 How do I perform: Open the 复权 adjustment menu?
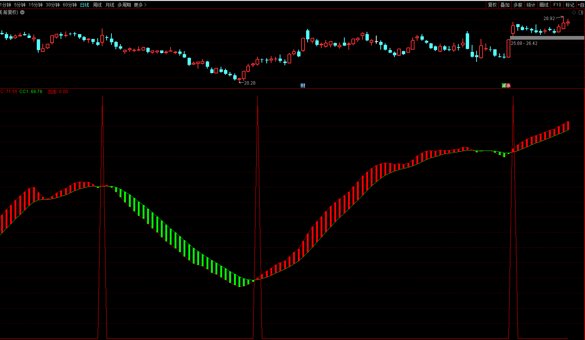point(492,5)
